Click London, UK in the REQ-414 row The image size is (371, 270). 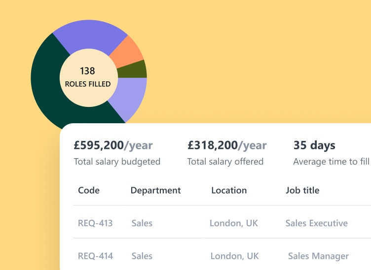(x=234, y=256)
